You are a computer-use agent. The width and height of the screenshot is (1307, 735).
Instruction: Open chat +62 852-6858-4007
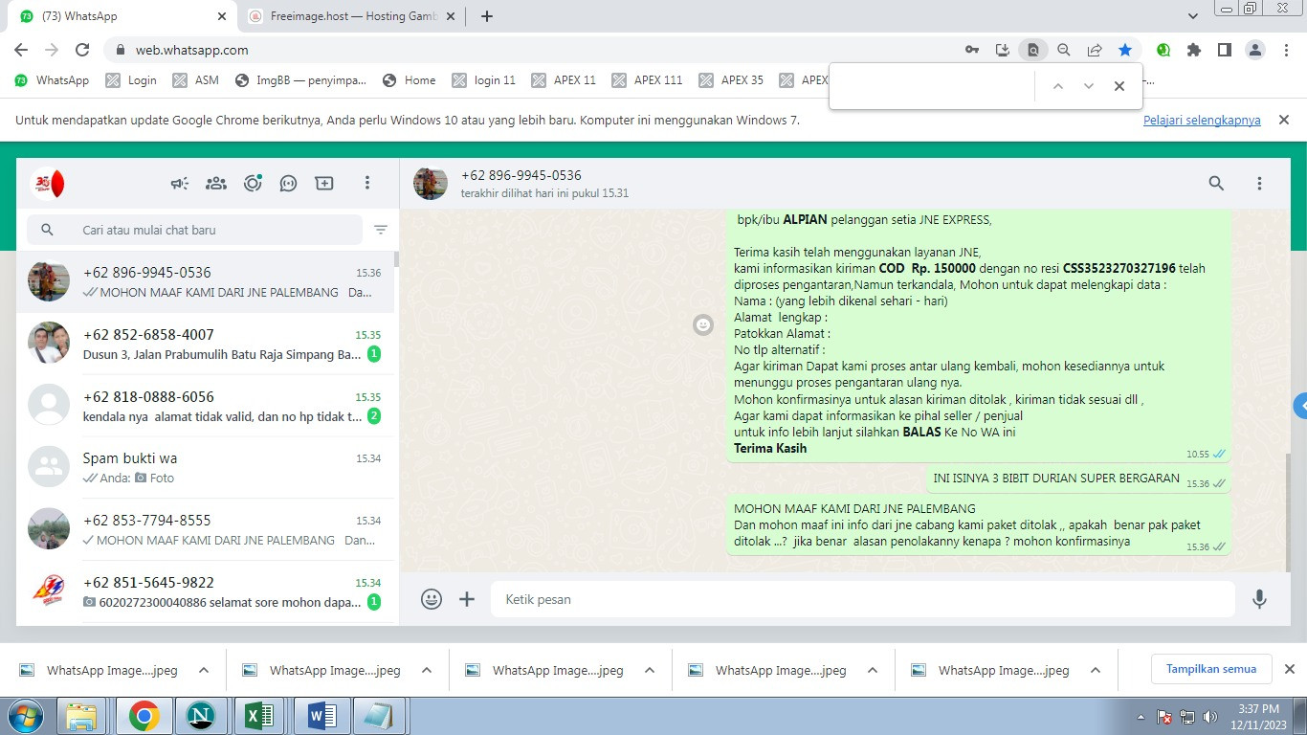[x=206, y=344]
